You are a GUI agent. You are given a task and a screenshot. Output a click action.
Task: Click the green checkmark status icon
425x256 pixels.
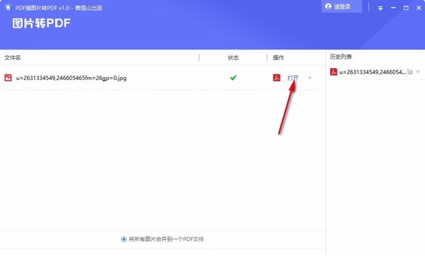pyautogui.click(x=233, y=78)
